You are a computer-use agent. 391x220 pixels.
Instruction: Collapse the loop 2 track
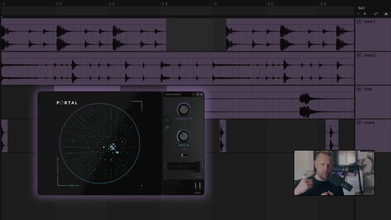[359, 55]
